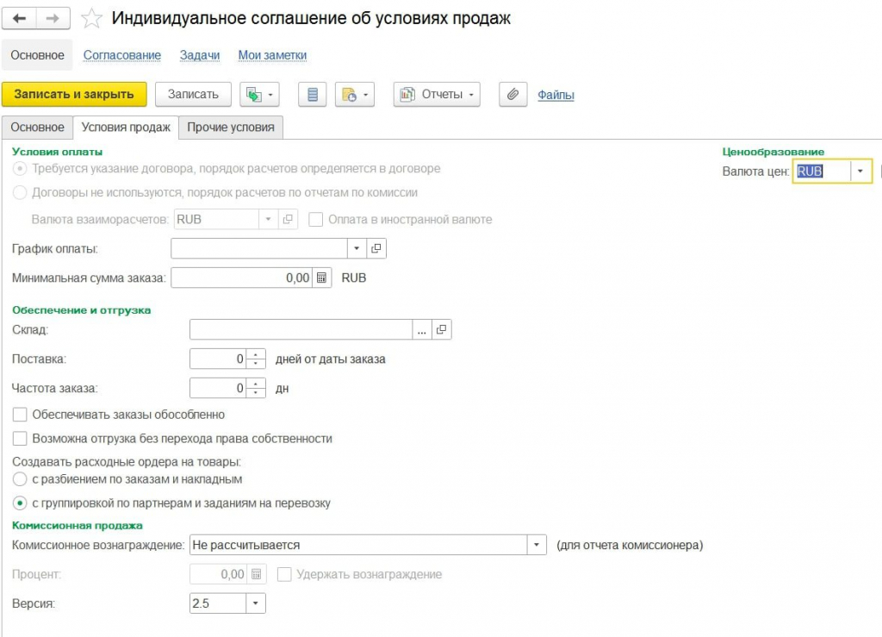The image size is (882, 637).
Task: Open the selected Склад item icon
Action: (x=442, y=329)
